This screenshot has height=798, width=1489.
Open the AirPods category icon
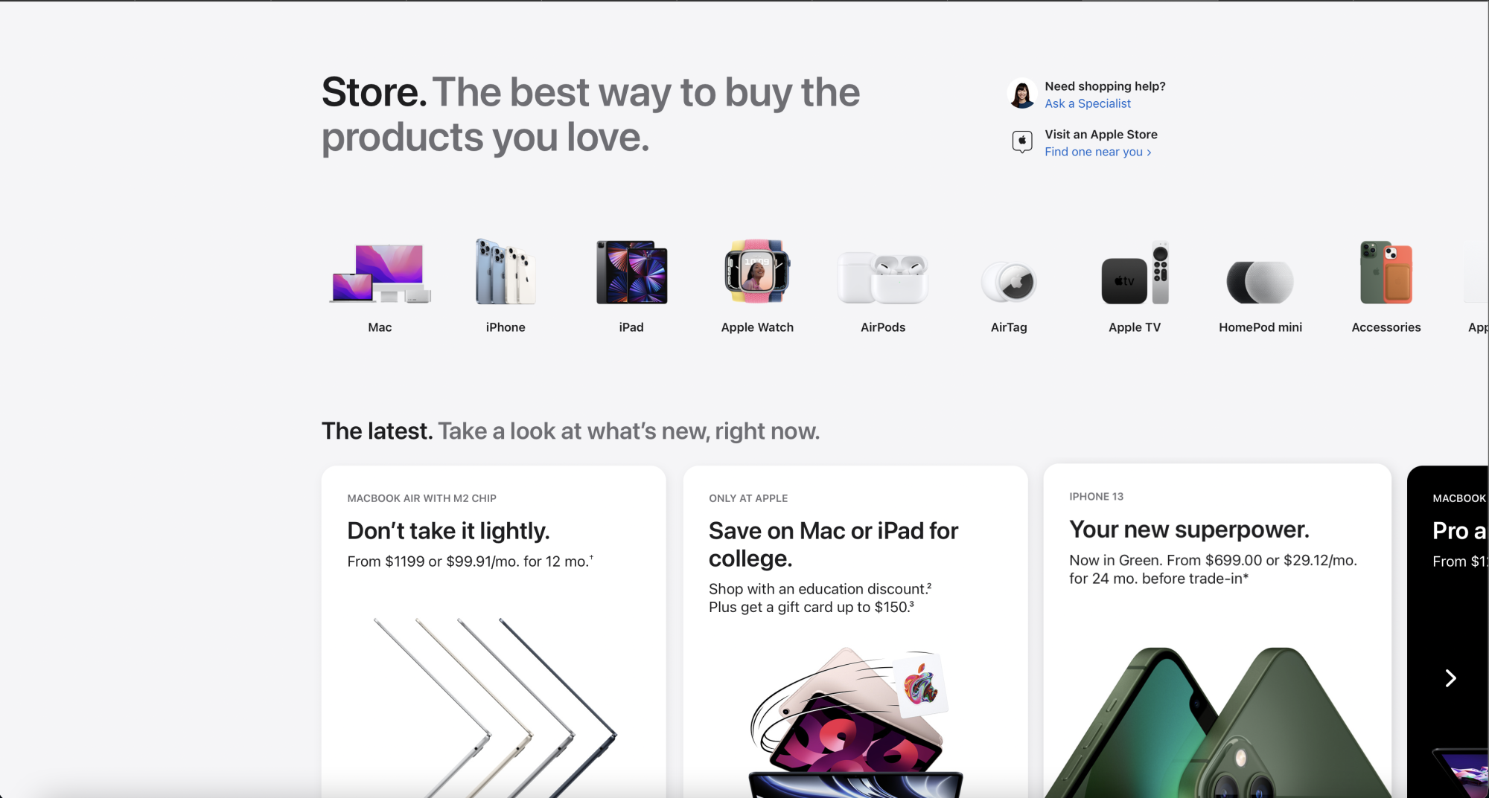coord(883,277)
